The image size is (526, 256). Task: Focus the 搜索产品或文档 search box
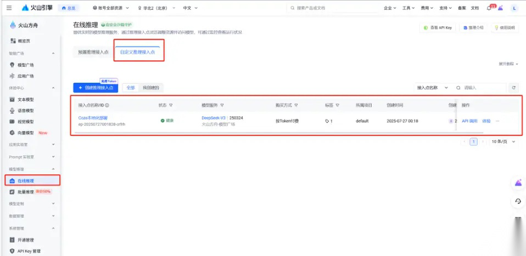click(332, 8)
